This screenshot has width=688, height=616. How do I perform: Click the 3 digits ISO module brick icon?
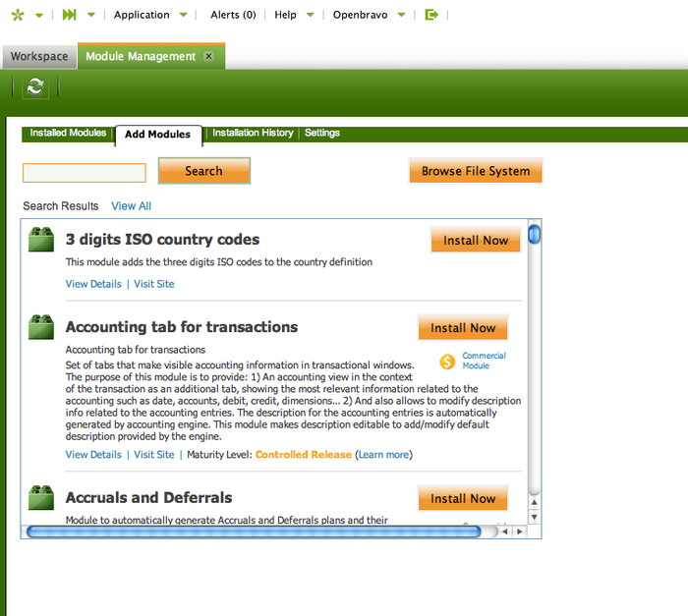coord(41,239)
